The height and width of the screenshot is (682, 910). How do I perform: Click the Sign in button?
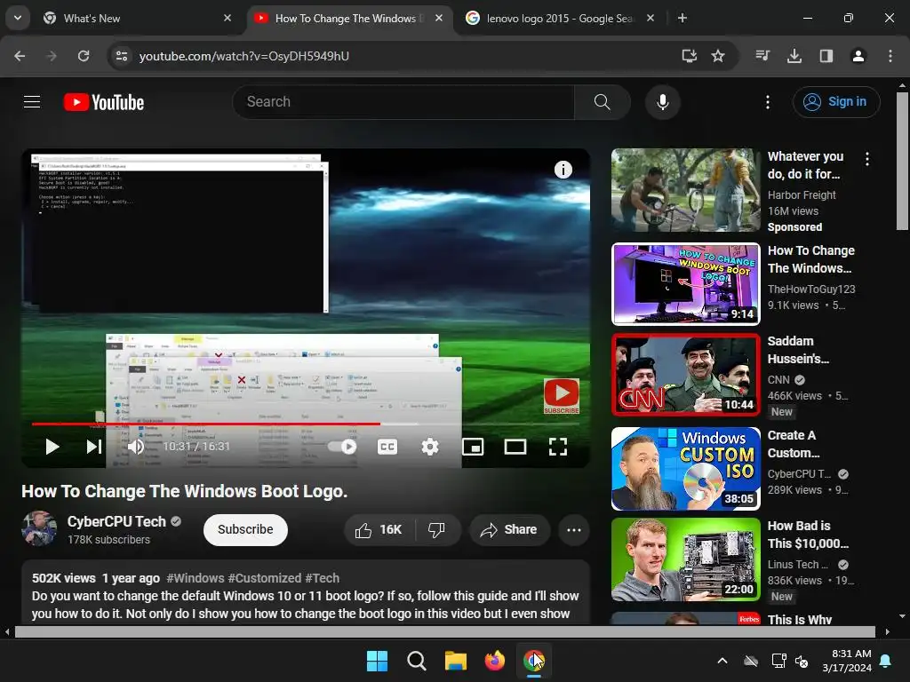tap(835, 102)
